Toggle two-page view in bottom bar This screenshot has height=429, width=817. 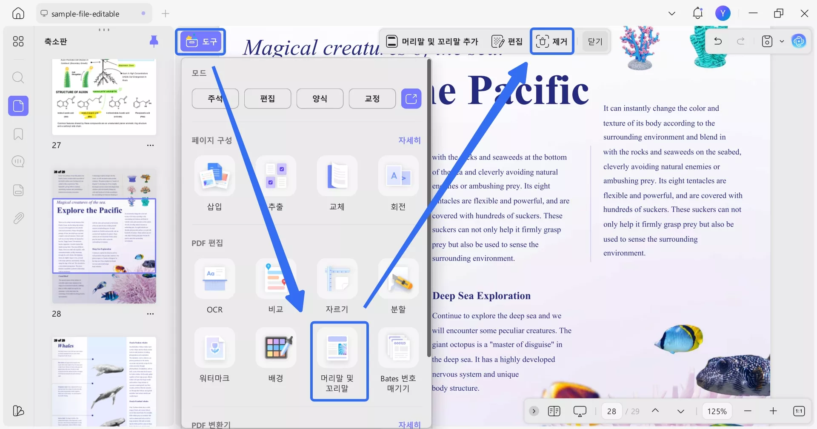[554, 411]
